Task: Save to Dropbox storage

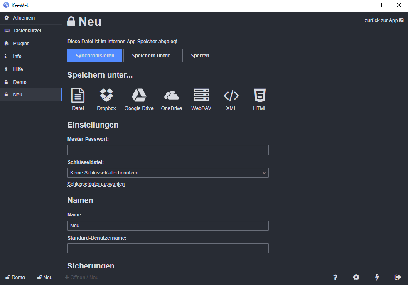Action: point(106,99)
